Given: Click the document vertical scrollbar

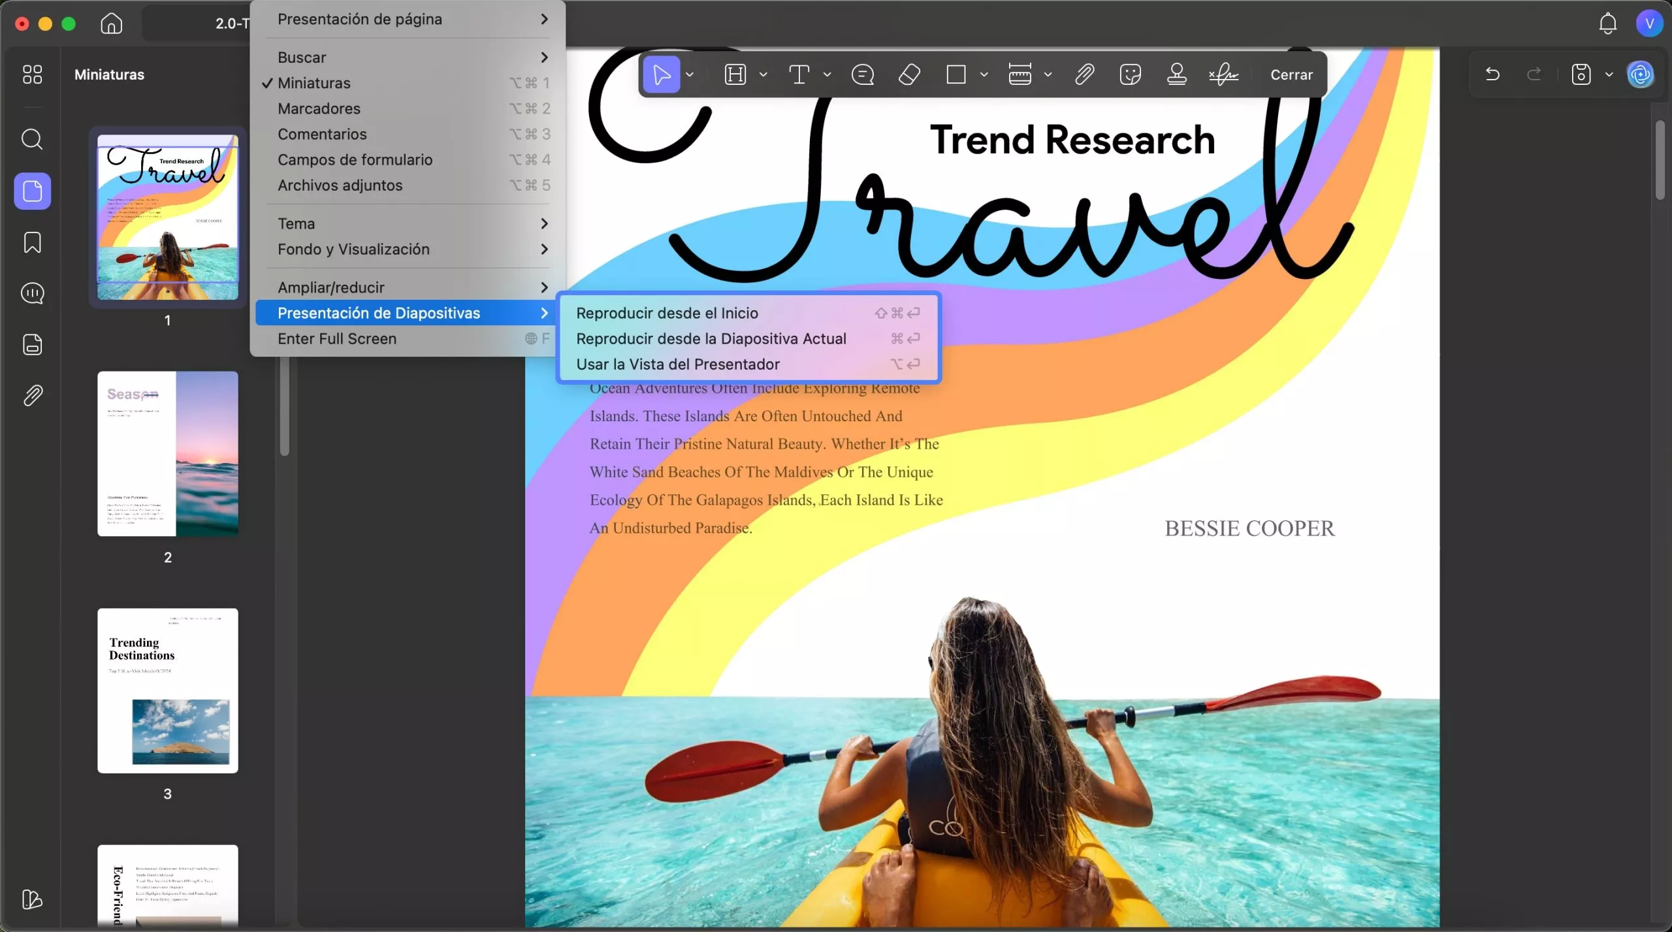Looking at the screenshot, I should click(x=1660, y=160).
